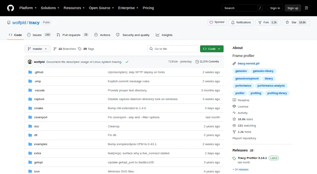Image resolution: width=317 pixels, height=174 pixels.
Task: Open the .omp folder
Action: coord(37,81)
